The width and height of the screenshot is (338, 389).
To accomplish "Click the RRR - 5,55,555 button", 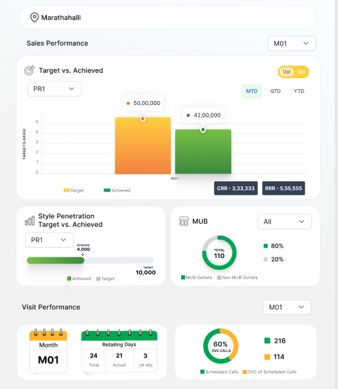I will tap(283, 188).
